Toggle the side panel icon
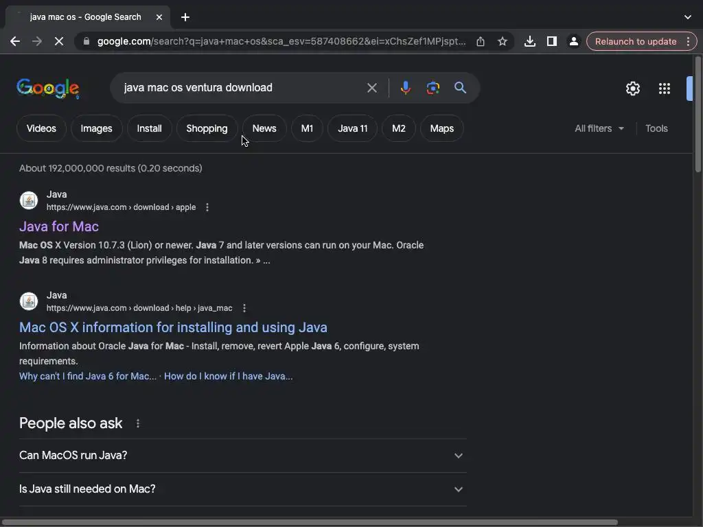Image resolution: width=703 pixels, height=527 pixels. click(x=551, y=42)
